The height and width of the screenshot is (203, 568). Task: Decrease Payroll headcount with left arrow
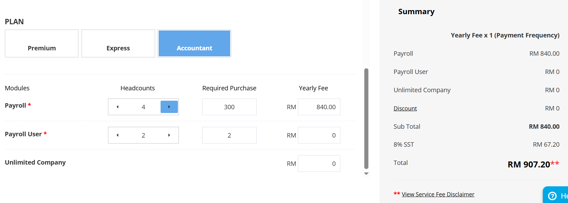tap(117, 107)
